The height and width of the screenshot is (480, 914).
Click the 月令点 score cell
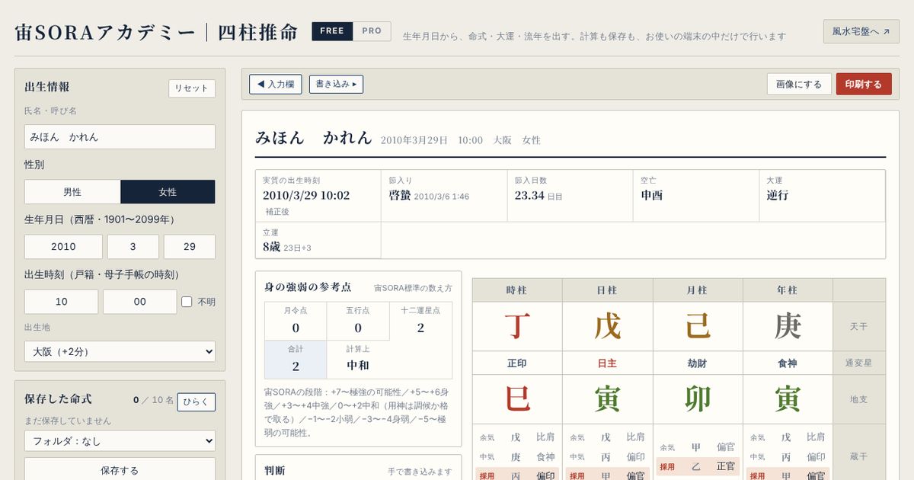coord(296,321)
